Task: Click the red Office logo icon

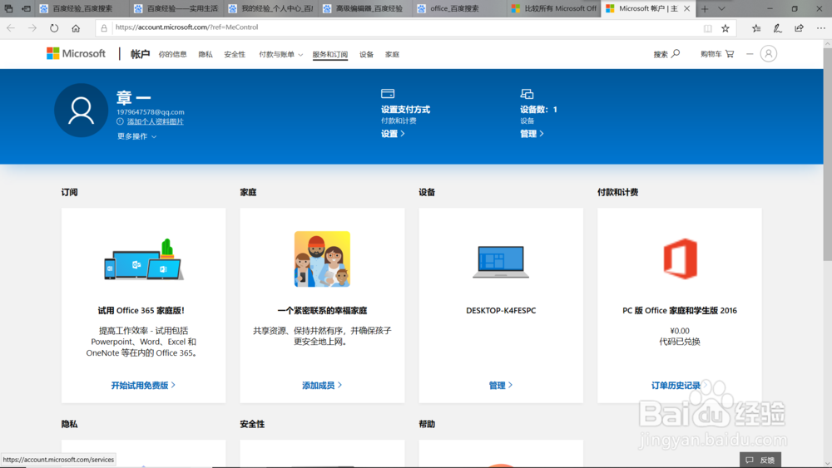Action: (x=681, y=259)
